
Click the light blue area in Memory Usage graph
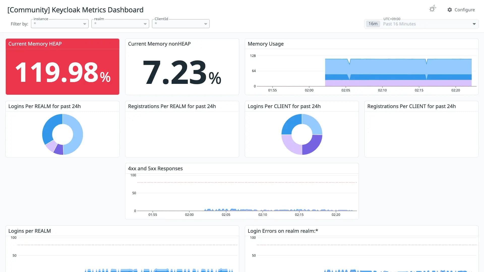(398, 67)
